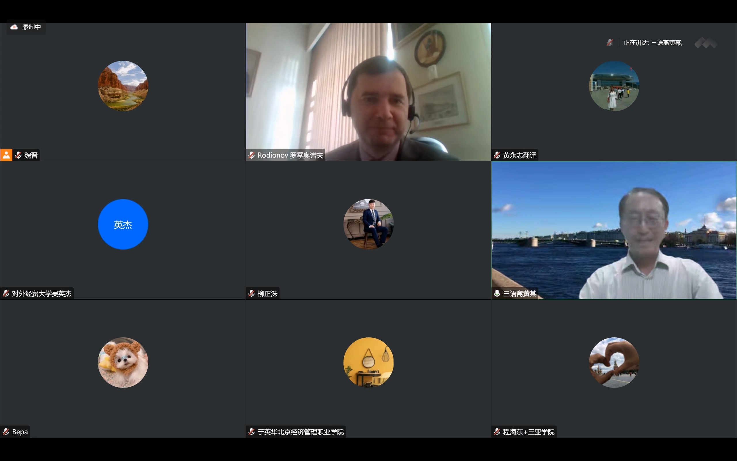Screen dimensions: 737x461
Task: Click the 录制中 recording label
Action: [x=32, y=27]
